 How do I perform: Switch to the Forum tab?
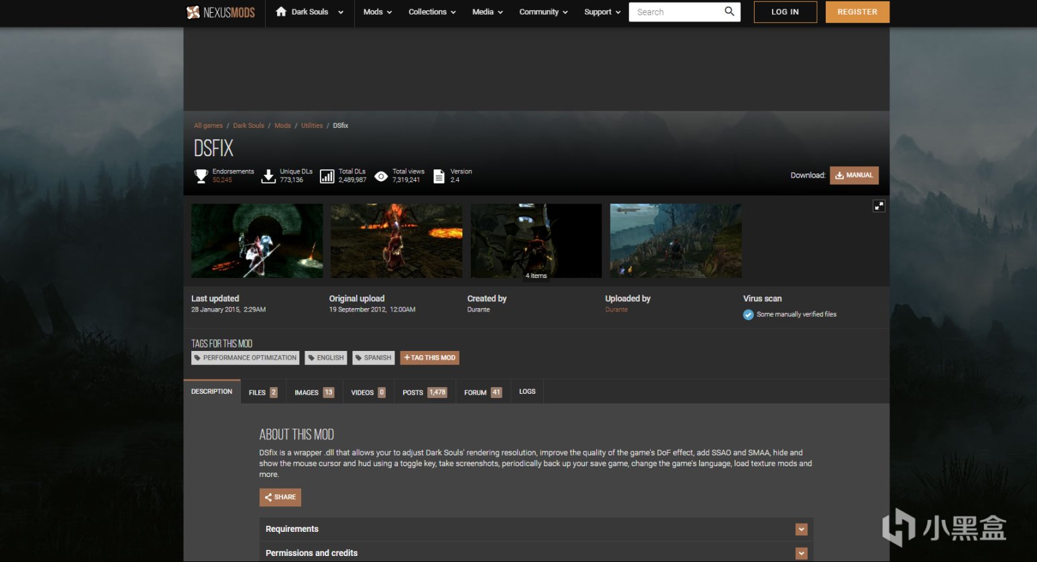tap(483, 392)
